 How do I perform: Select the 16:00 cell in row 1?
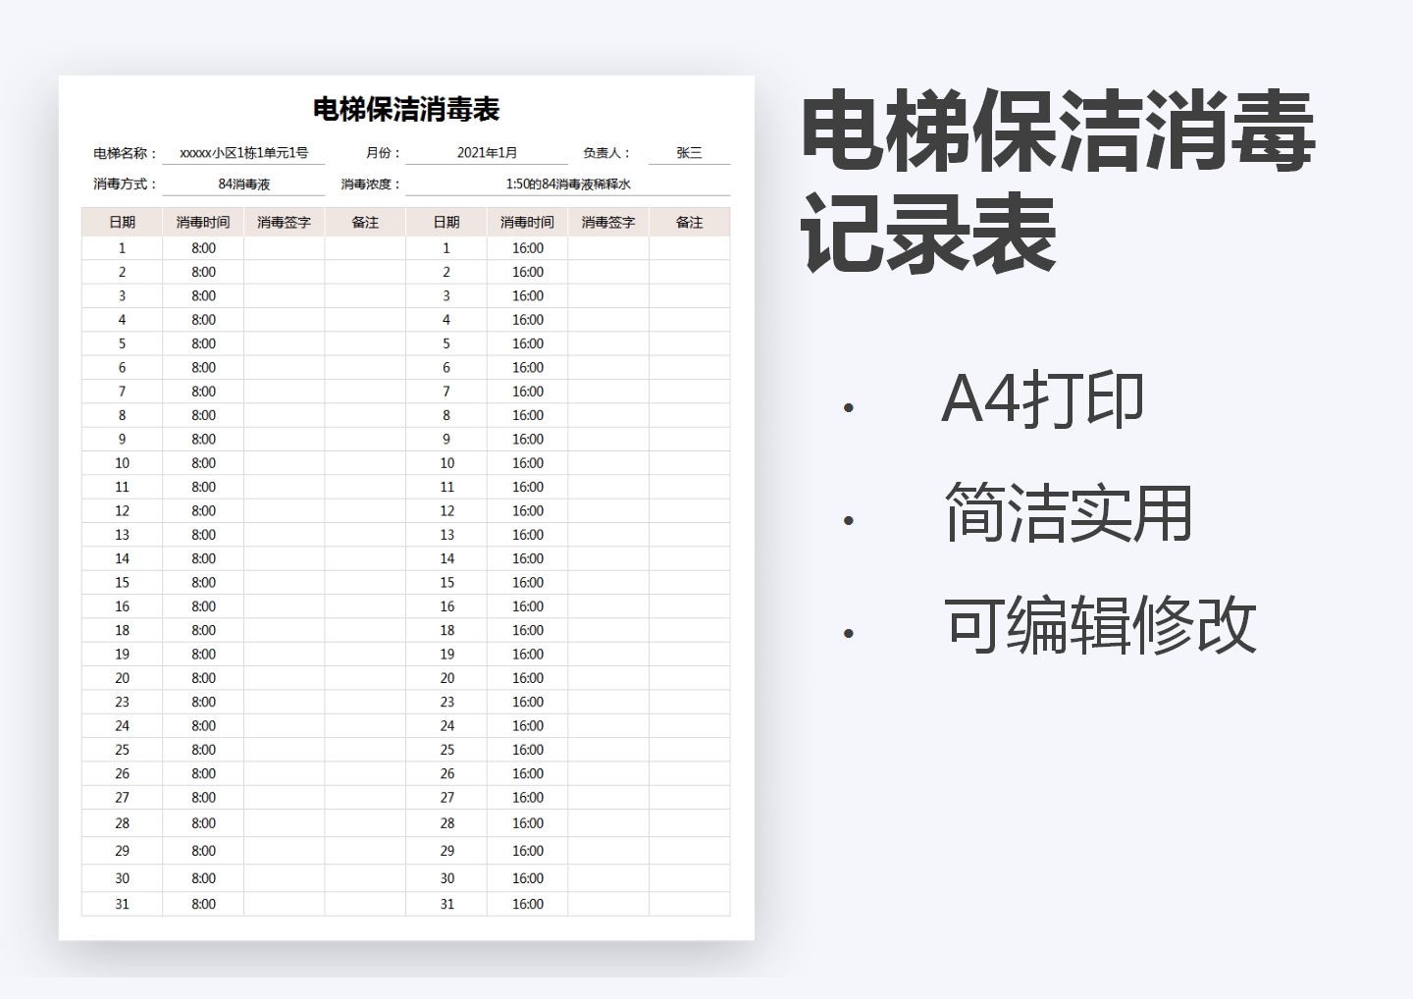tap(527, 247)
